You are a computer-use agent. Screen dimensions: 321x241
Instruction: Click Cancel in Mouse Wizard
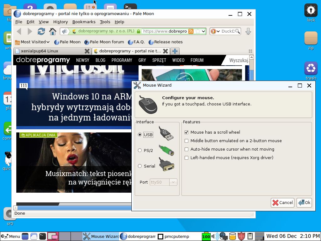(282, 203)
